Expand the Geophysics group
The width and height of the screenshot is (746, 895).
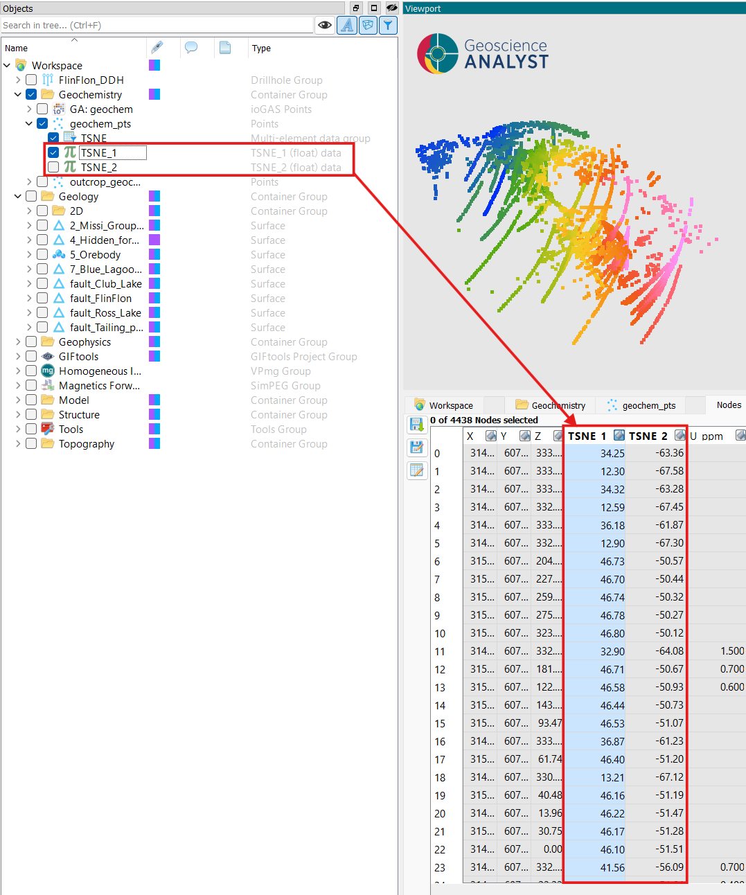tap(18, 342)
